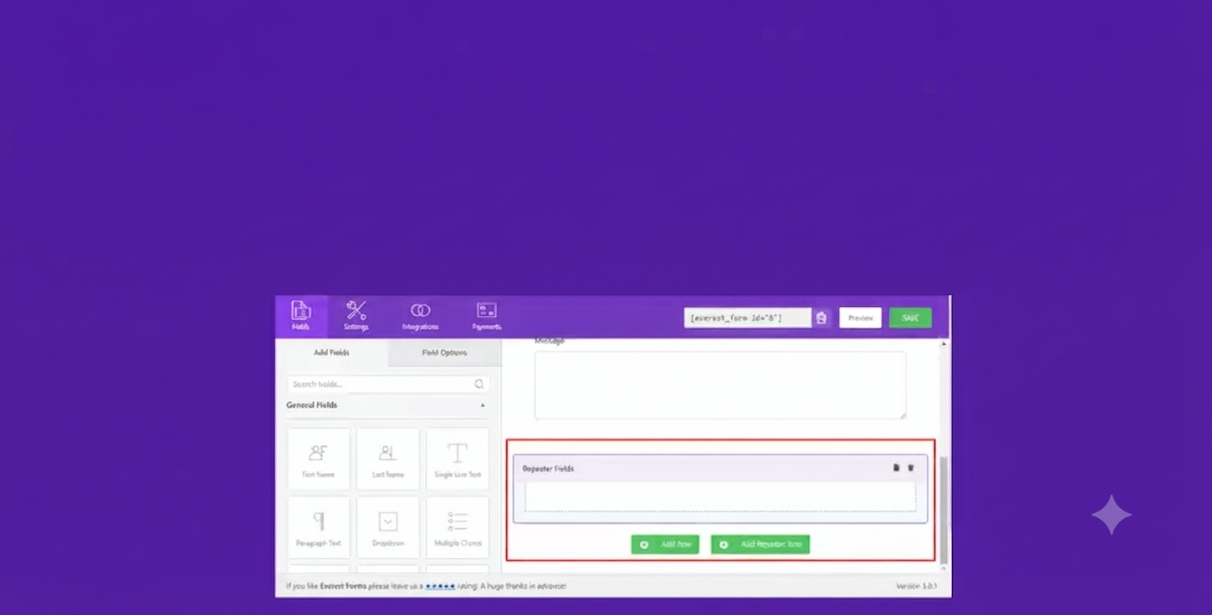The height and width of the screenshot is (615, 1212).
Task: Switch to the Field Options tab
Action: pyautogui.click(x=445, y=353)
